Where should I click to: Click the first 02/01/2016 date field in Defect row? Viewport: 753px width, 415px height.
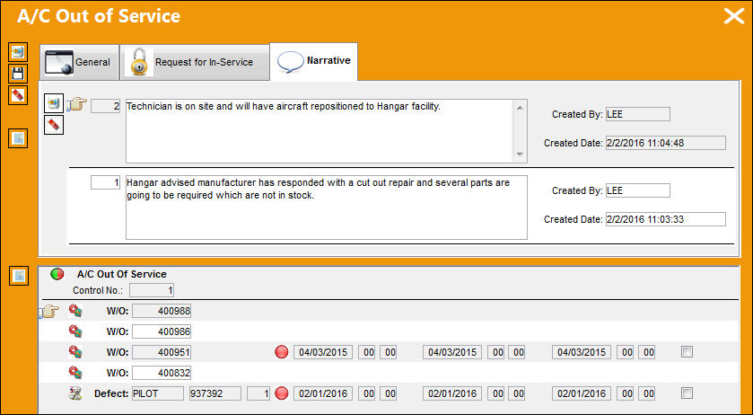pos(323,393)
